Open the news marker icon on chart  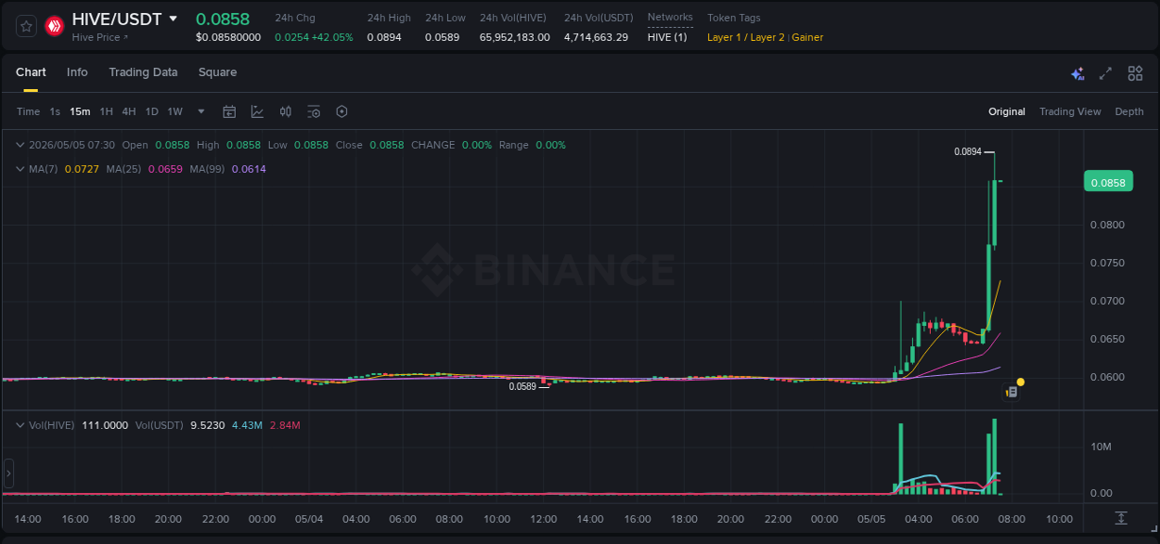click(x=1012, y=393)
